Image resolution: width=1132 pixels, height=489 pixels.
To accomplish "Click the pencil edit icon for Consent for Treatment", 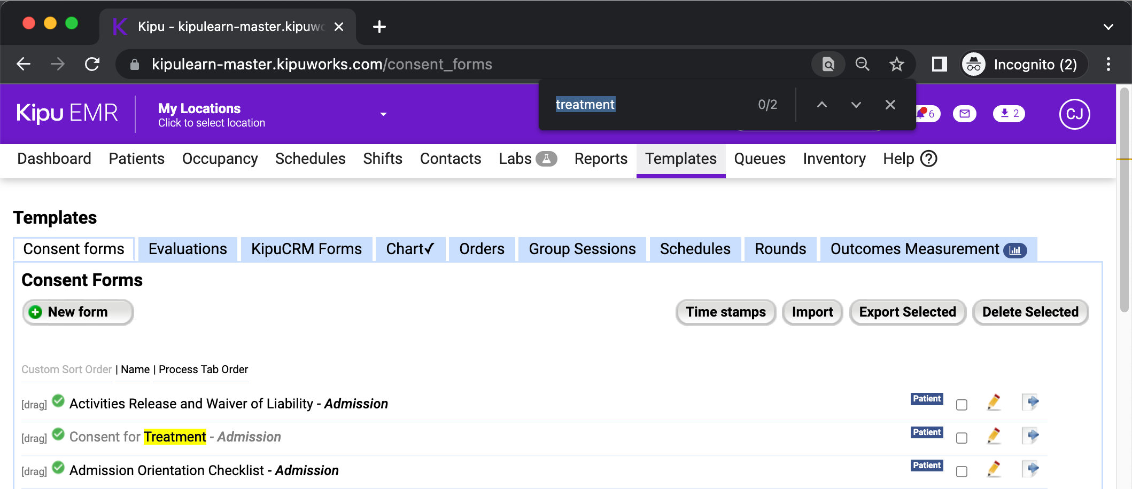I will (x=994, y=436).
